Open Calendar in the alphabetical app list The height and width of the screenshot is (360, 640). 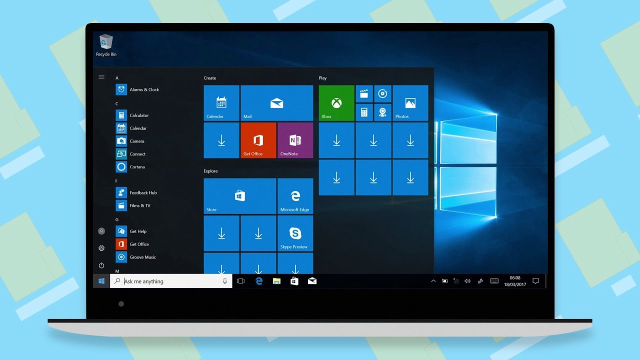(131, 128)
